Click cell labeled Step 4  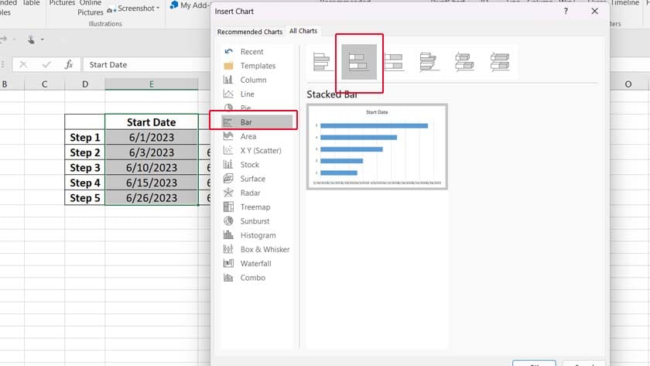click(85, 183)
